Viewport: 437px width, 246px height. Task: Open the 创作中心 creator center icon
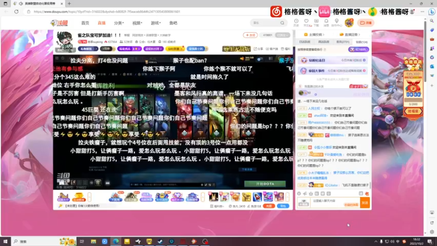(336, 22)
